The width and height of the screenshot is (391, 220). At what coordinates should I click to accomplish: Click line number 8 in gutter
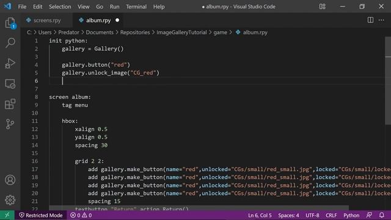(37, 97)
